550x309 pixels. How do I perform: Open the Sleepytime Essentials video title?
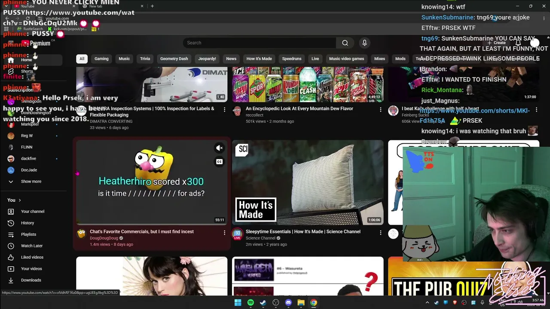[303, 232]
